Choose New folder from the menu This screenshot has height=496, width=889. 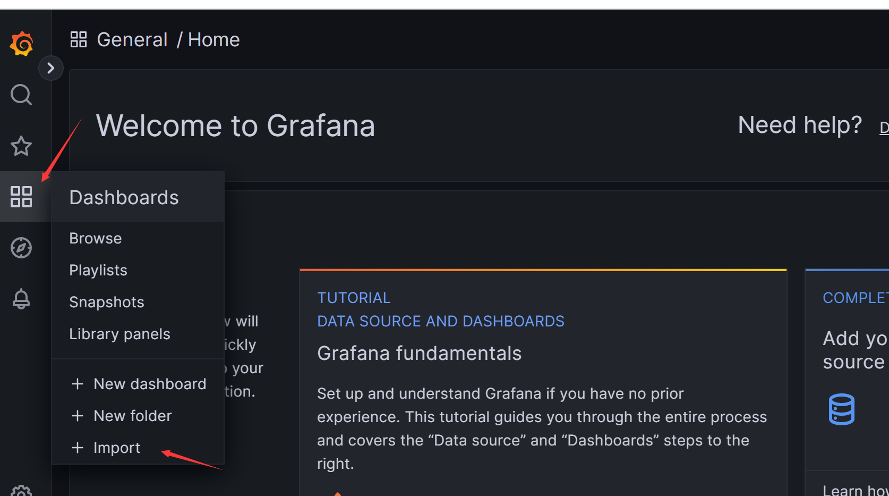[121, 416]
